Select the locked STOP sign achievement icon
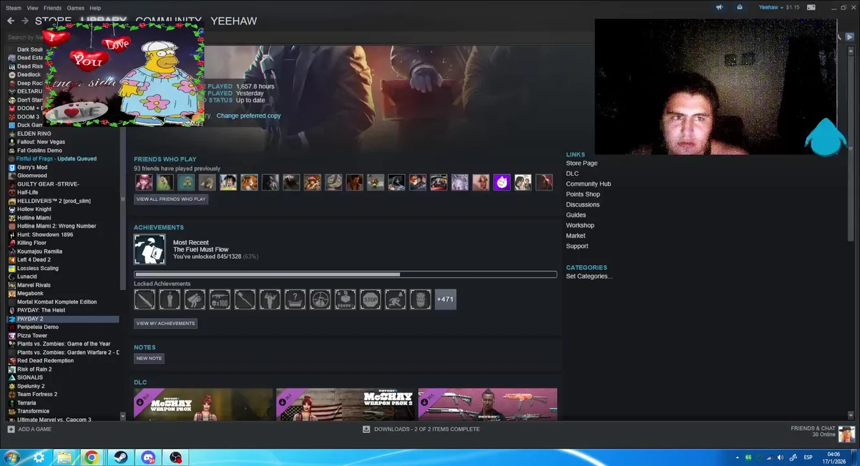The image size is (860, 466). [370, 299]
